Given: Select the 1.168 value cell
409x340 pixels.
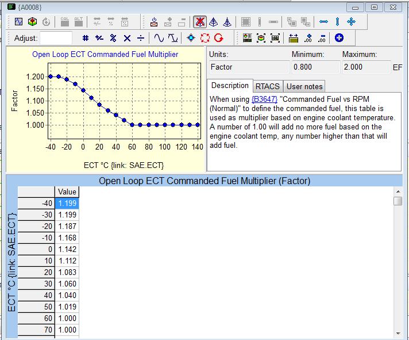Looking at the screenshot, I should [67, 238].
